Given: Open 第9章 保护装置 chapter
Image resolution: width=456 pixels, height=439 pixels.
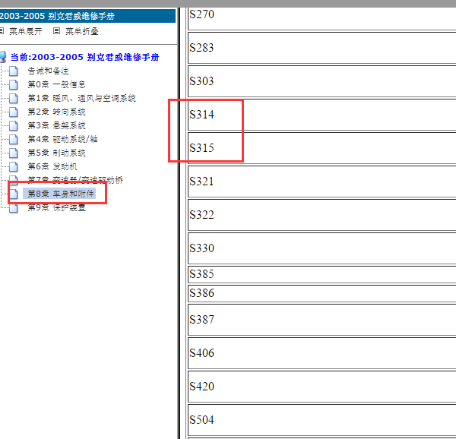Looking at the screenshot, I should (56, 207).
